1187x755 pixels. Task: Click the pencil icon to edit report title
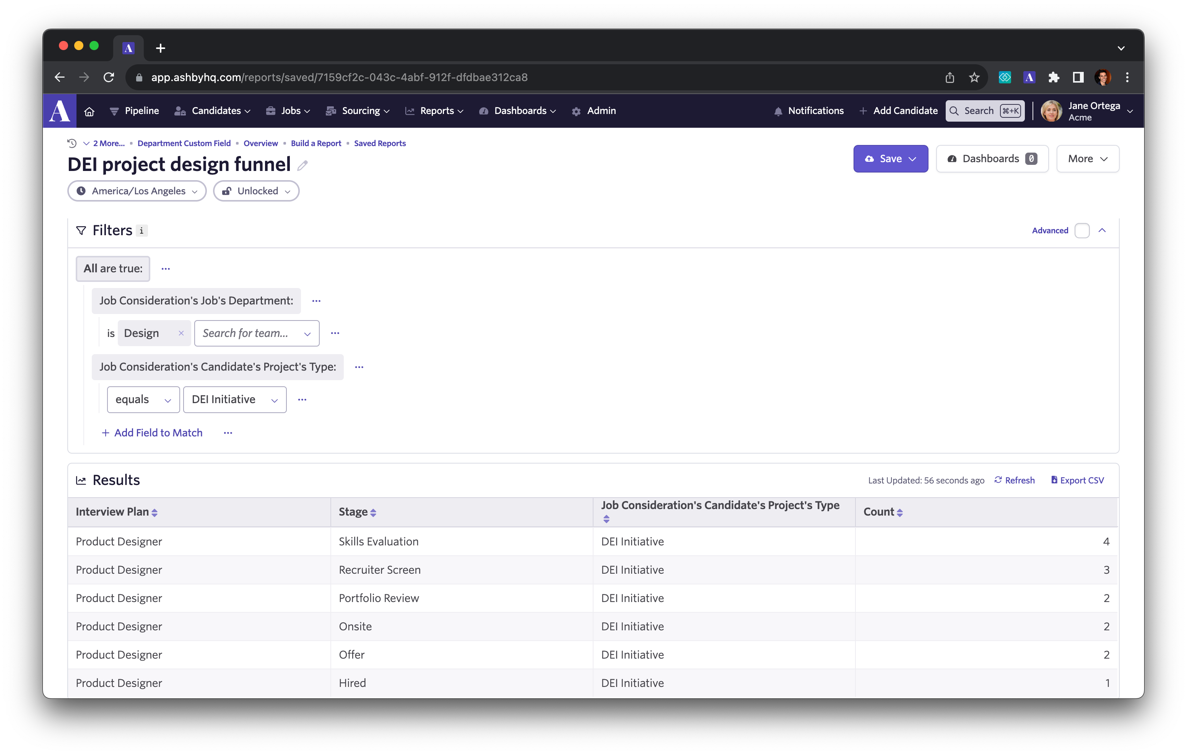click(x=302, y=166)
